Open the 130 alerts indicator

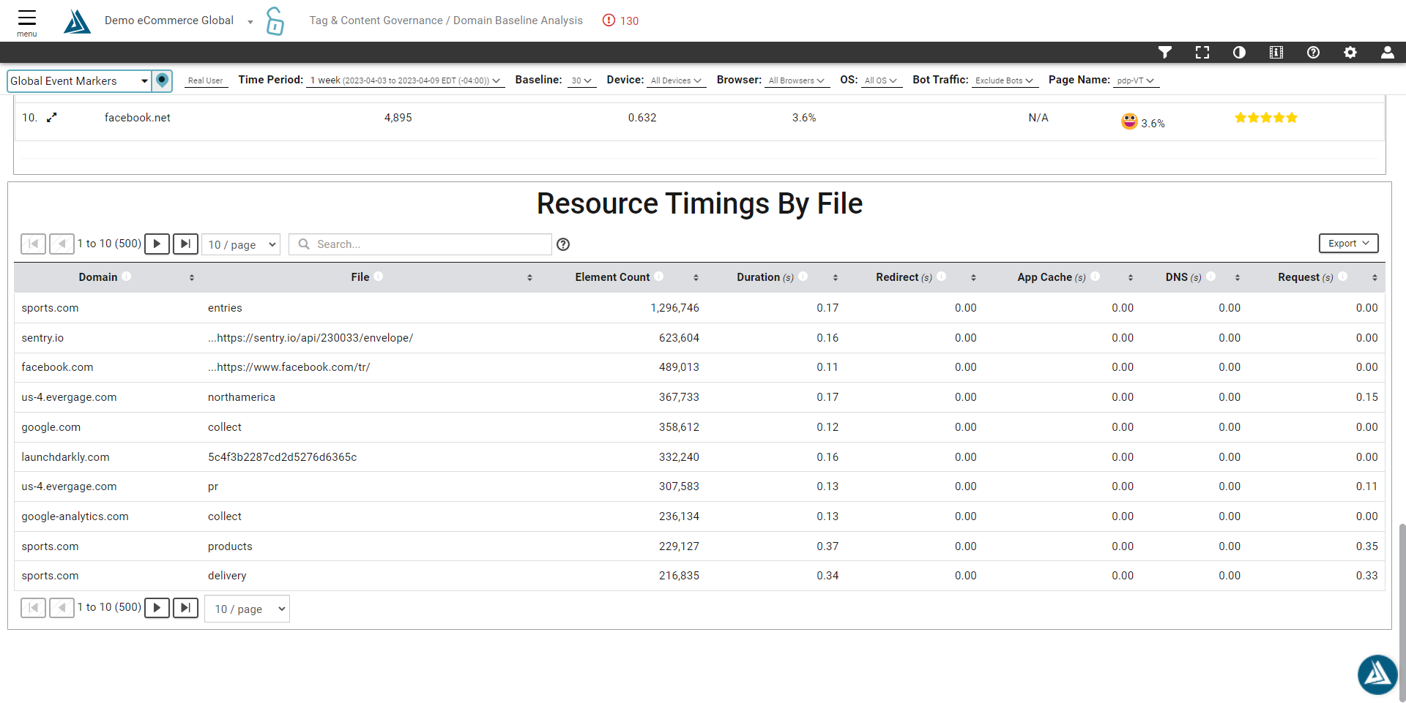(620, 20)
